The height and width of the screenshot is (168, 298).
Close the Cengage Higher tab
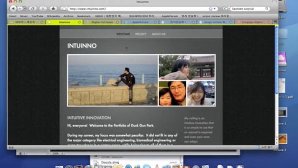coord(269,22)
